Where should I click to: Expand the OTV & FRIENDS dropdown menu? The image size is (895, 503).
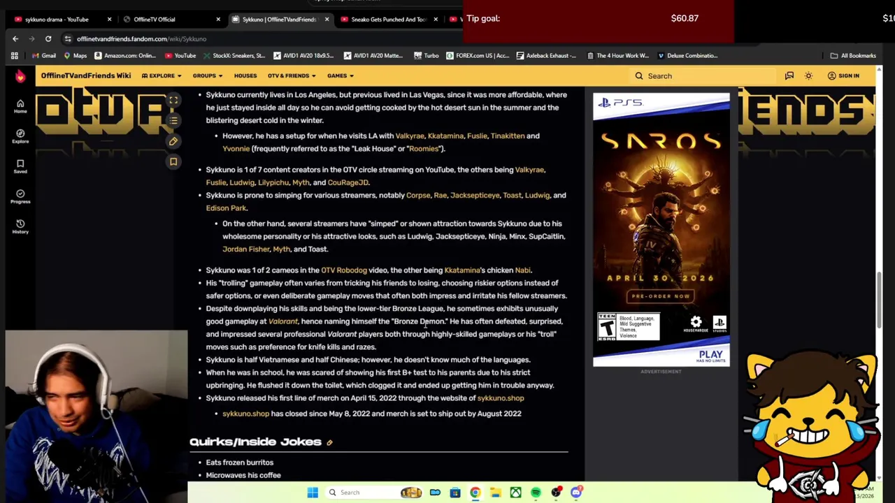click(x=292, y=75)
